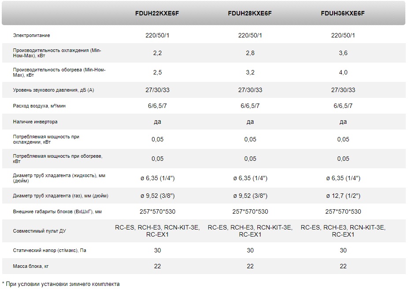Select the FDUH36KXE6F column header

point(343,13)
